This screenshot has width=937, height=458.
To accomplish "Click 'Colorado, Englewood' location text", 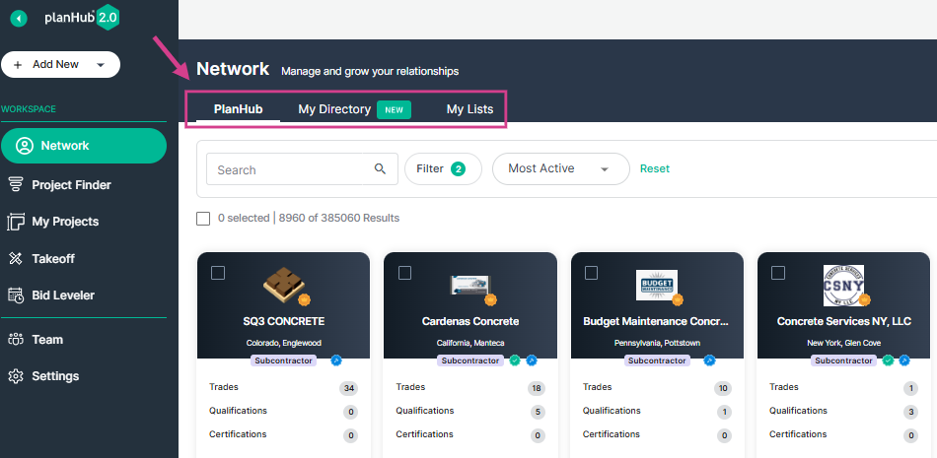I will click(x=284, y=344).
